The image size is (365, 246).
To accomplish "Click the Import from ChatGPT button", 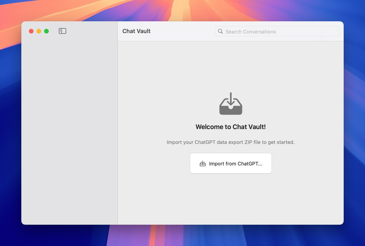I will pos(231,163).
